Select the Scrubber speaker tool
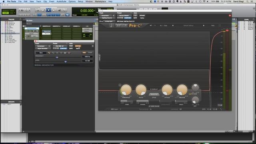This screenshot has width=256, height=144. pos(59,10)
